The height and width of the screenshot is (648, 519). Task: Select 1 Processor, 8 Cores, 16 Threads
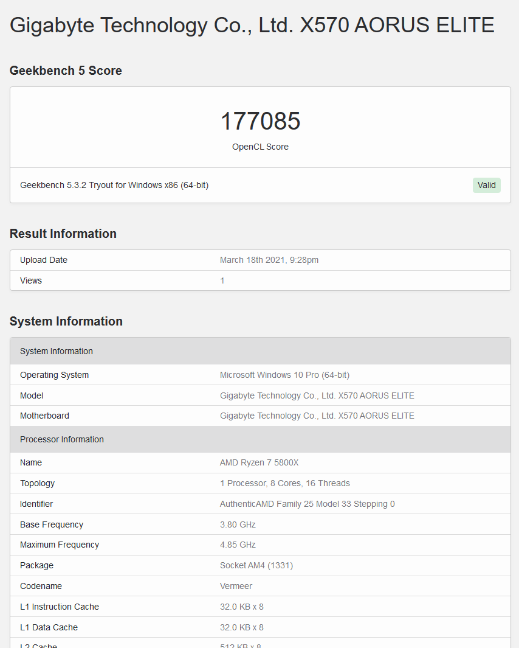(285, 483)
